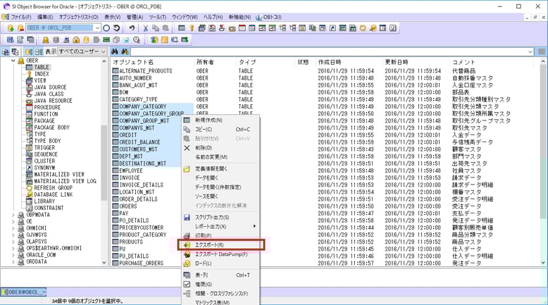Screen dimensions: 548x305
Task: Open the すべてのユーザー user filter dropdown
Action: tap(104, 51)
